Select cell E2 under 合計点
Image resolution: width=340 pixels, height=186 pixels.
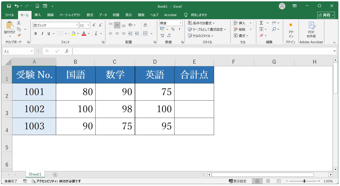(x=194, y=92)
